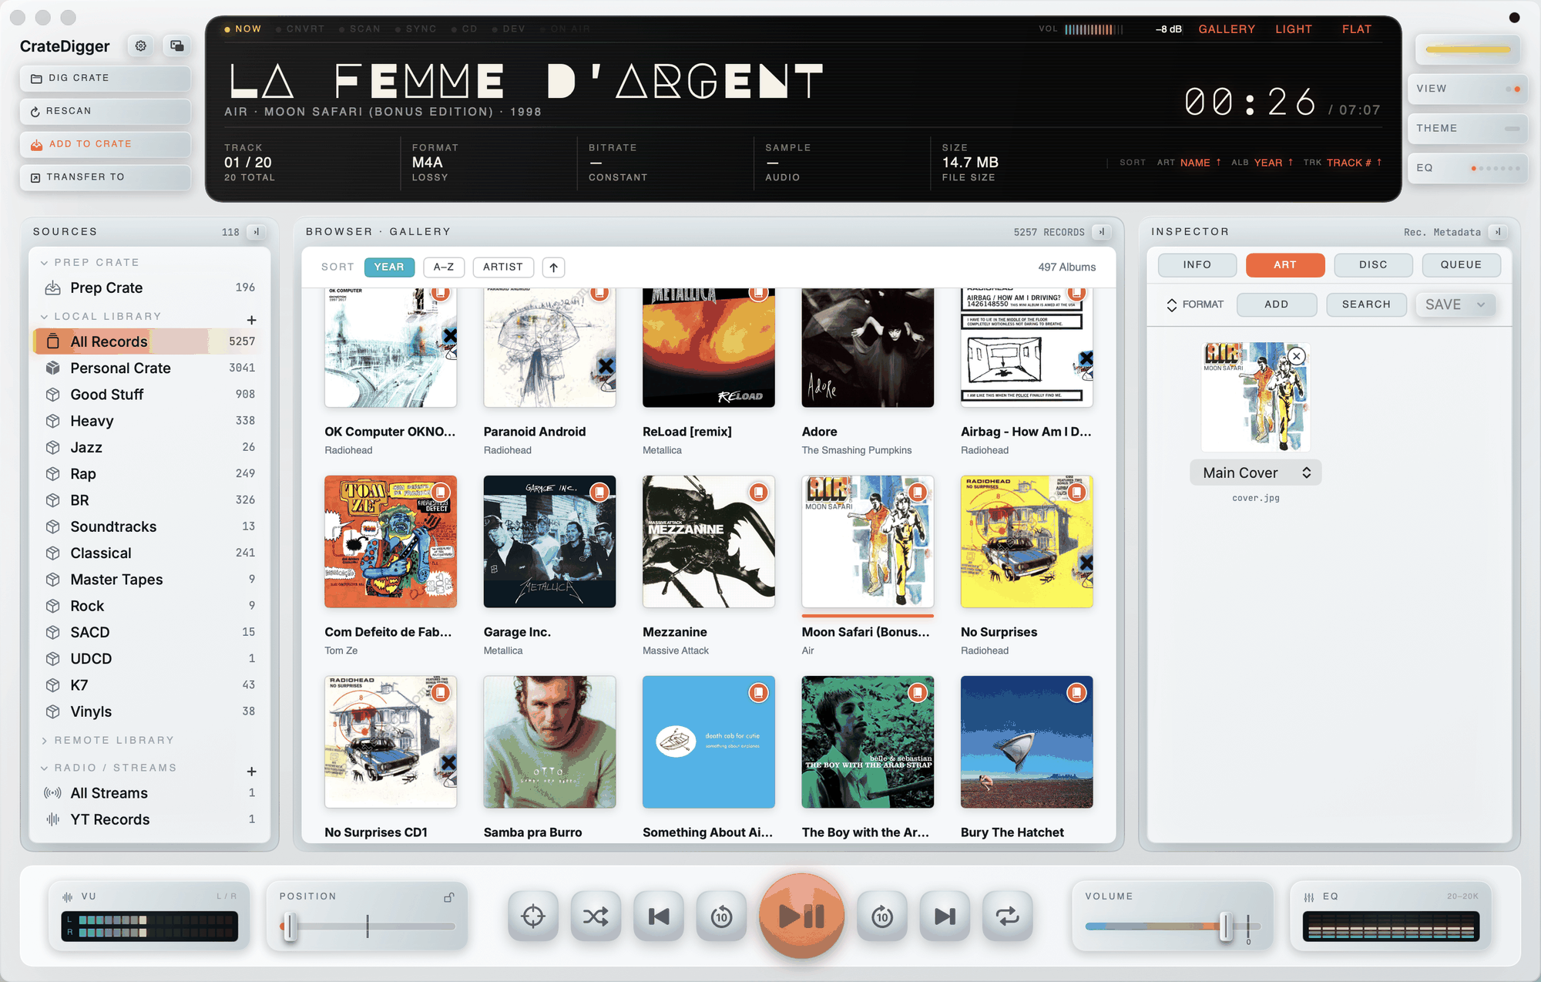Image resolution: width=1541 pixels, height=982 pixels.
Task: Select All Streams item
Action: [149, 793]
